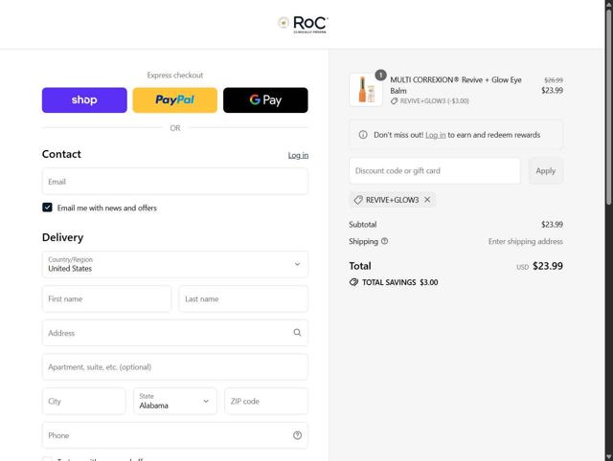The width and height of the screenshot is (613, 461).
Task: Click the 'Express checkout' heading text
Action: coord(175,75)
